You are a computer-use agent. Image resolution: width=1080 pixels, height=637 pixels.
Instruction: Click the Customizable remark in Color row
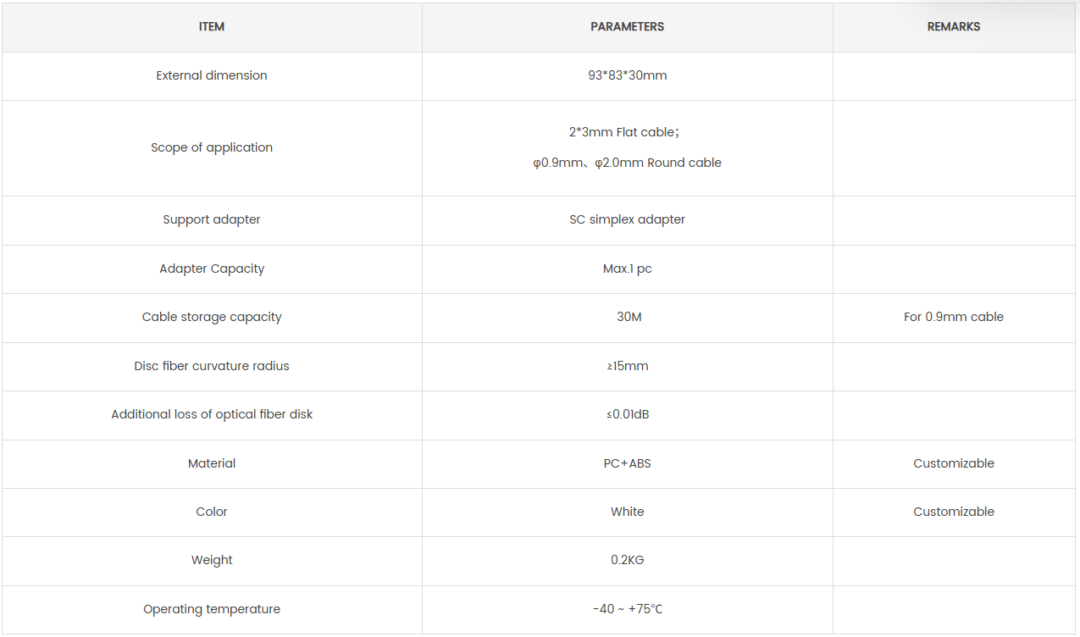tap(954, 512)
